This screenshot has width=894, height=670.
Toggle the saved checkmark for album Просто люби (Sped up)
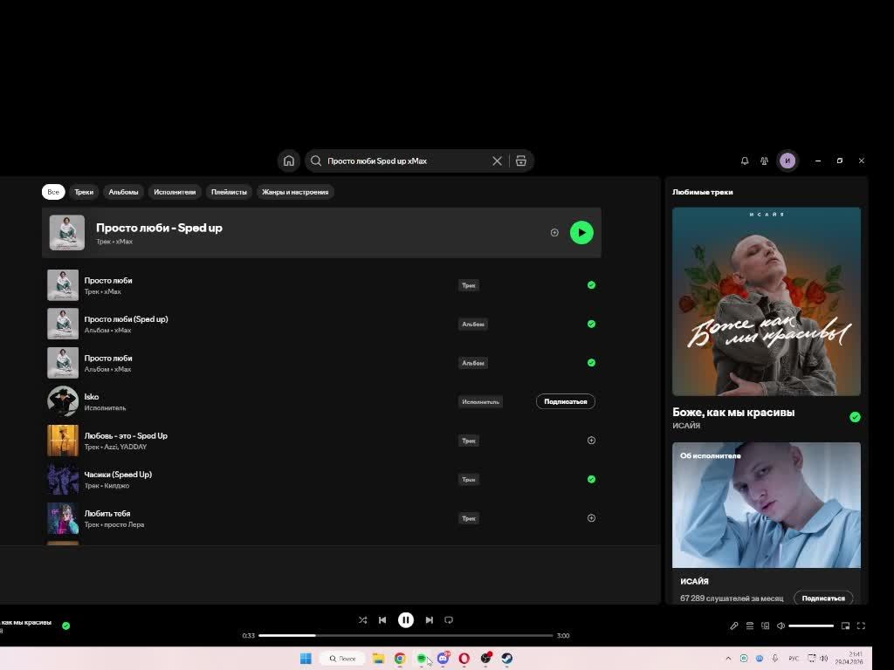(x=591, y=324)
